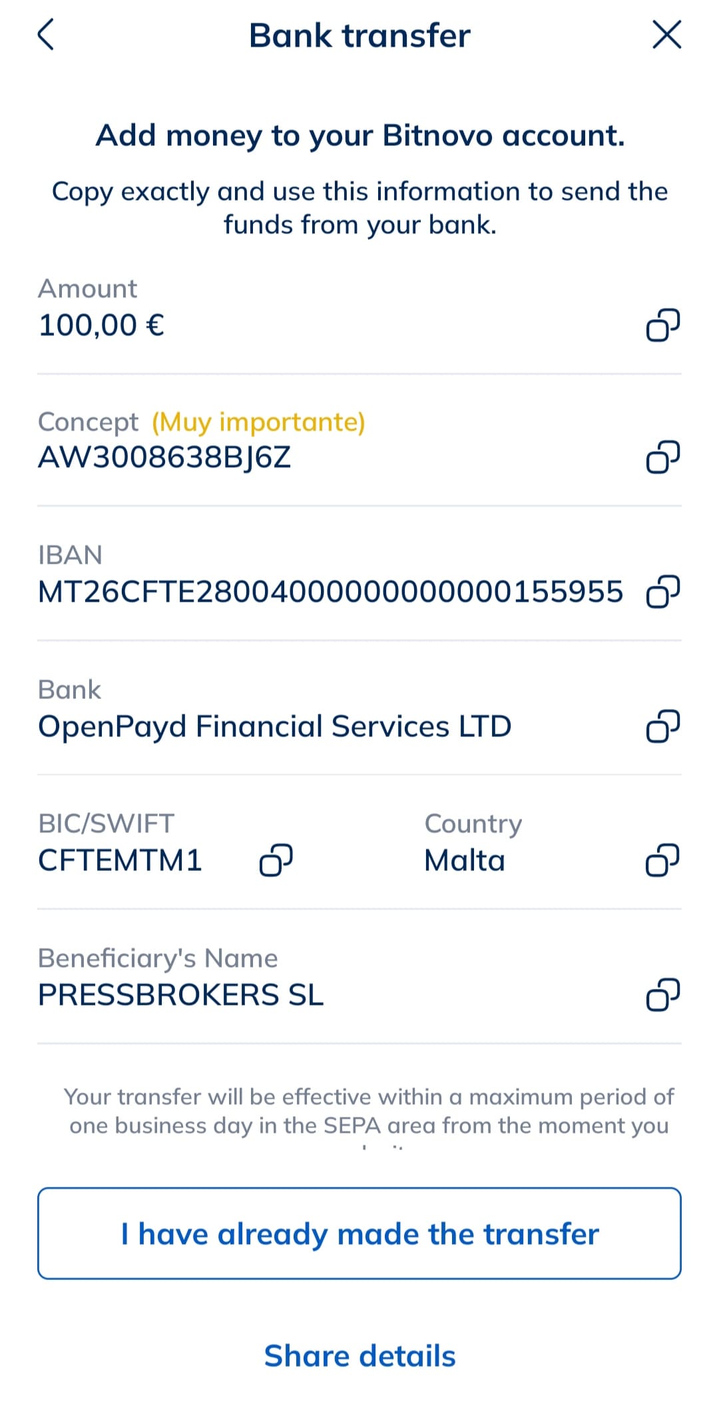Tap the 100,00 € amount value
The height and width of the screenshot is (1408, 719).
point(101,325)
